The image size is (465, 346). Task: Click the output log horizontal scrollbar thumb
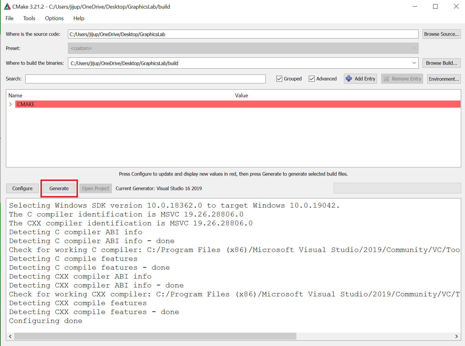(155, 336)
